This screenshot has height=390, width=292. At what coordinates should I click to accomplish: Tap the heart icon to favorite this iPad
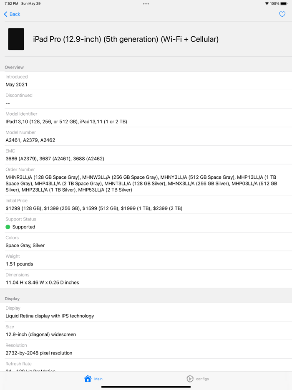point(282,14)
